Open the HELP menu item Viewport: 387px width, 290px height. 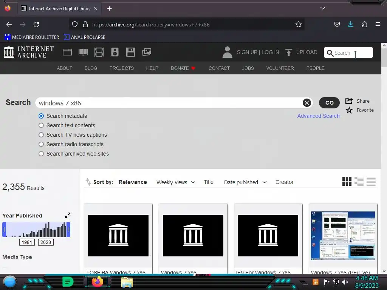click(152, 68)
